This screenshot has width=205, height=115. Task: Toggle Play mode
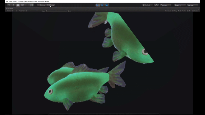point(98,5)
